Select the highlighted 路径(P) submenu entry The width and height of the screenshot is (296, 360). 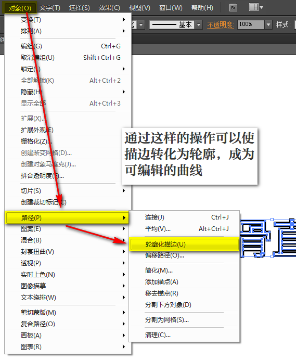[x=67, y=217]
